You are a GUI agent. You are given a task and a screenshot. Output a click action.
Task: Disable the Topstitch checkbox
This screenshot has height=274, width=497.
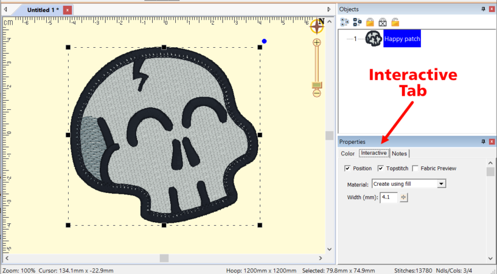click(381, 169)
